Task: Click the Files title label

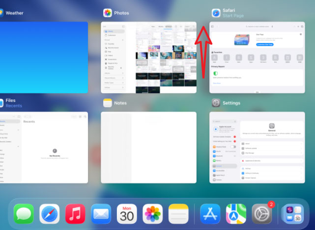Action: point(10,101)
